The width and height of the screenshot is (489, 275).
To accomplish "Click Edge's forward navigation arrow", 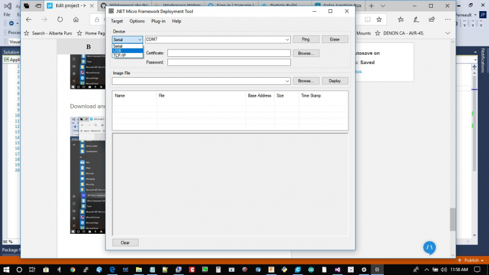I will 44,20.
